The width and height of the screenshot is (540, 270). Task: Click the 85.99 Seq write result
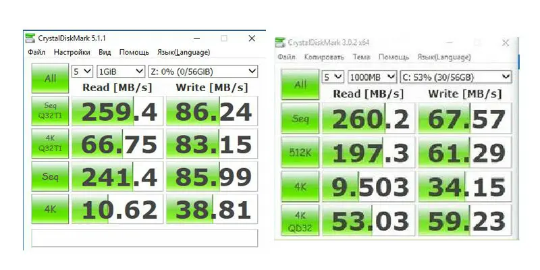pos(212,177)
